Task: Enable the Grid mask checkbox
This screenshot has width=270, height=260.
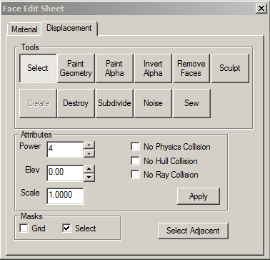Action: [24, 228]
